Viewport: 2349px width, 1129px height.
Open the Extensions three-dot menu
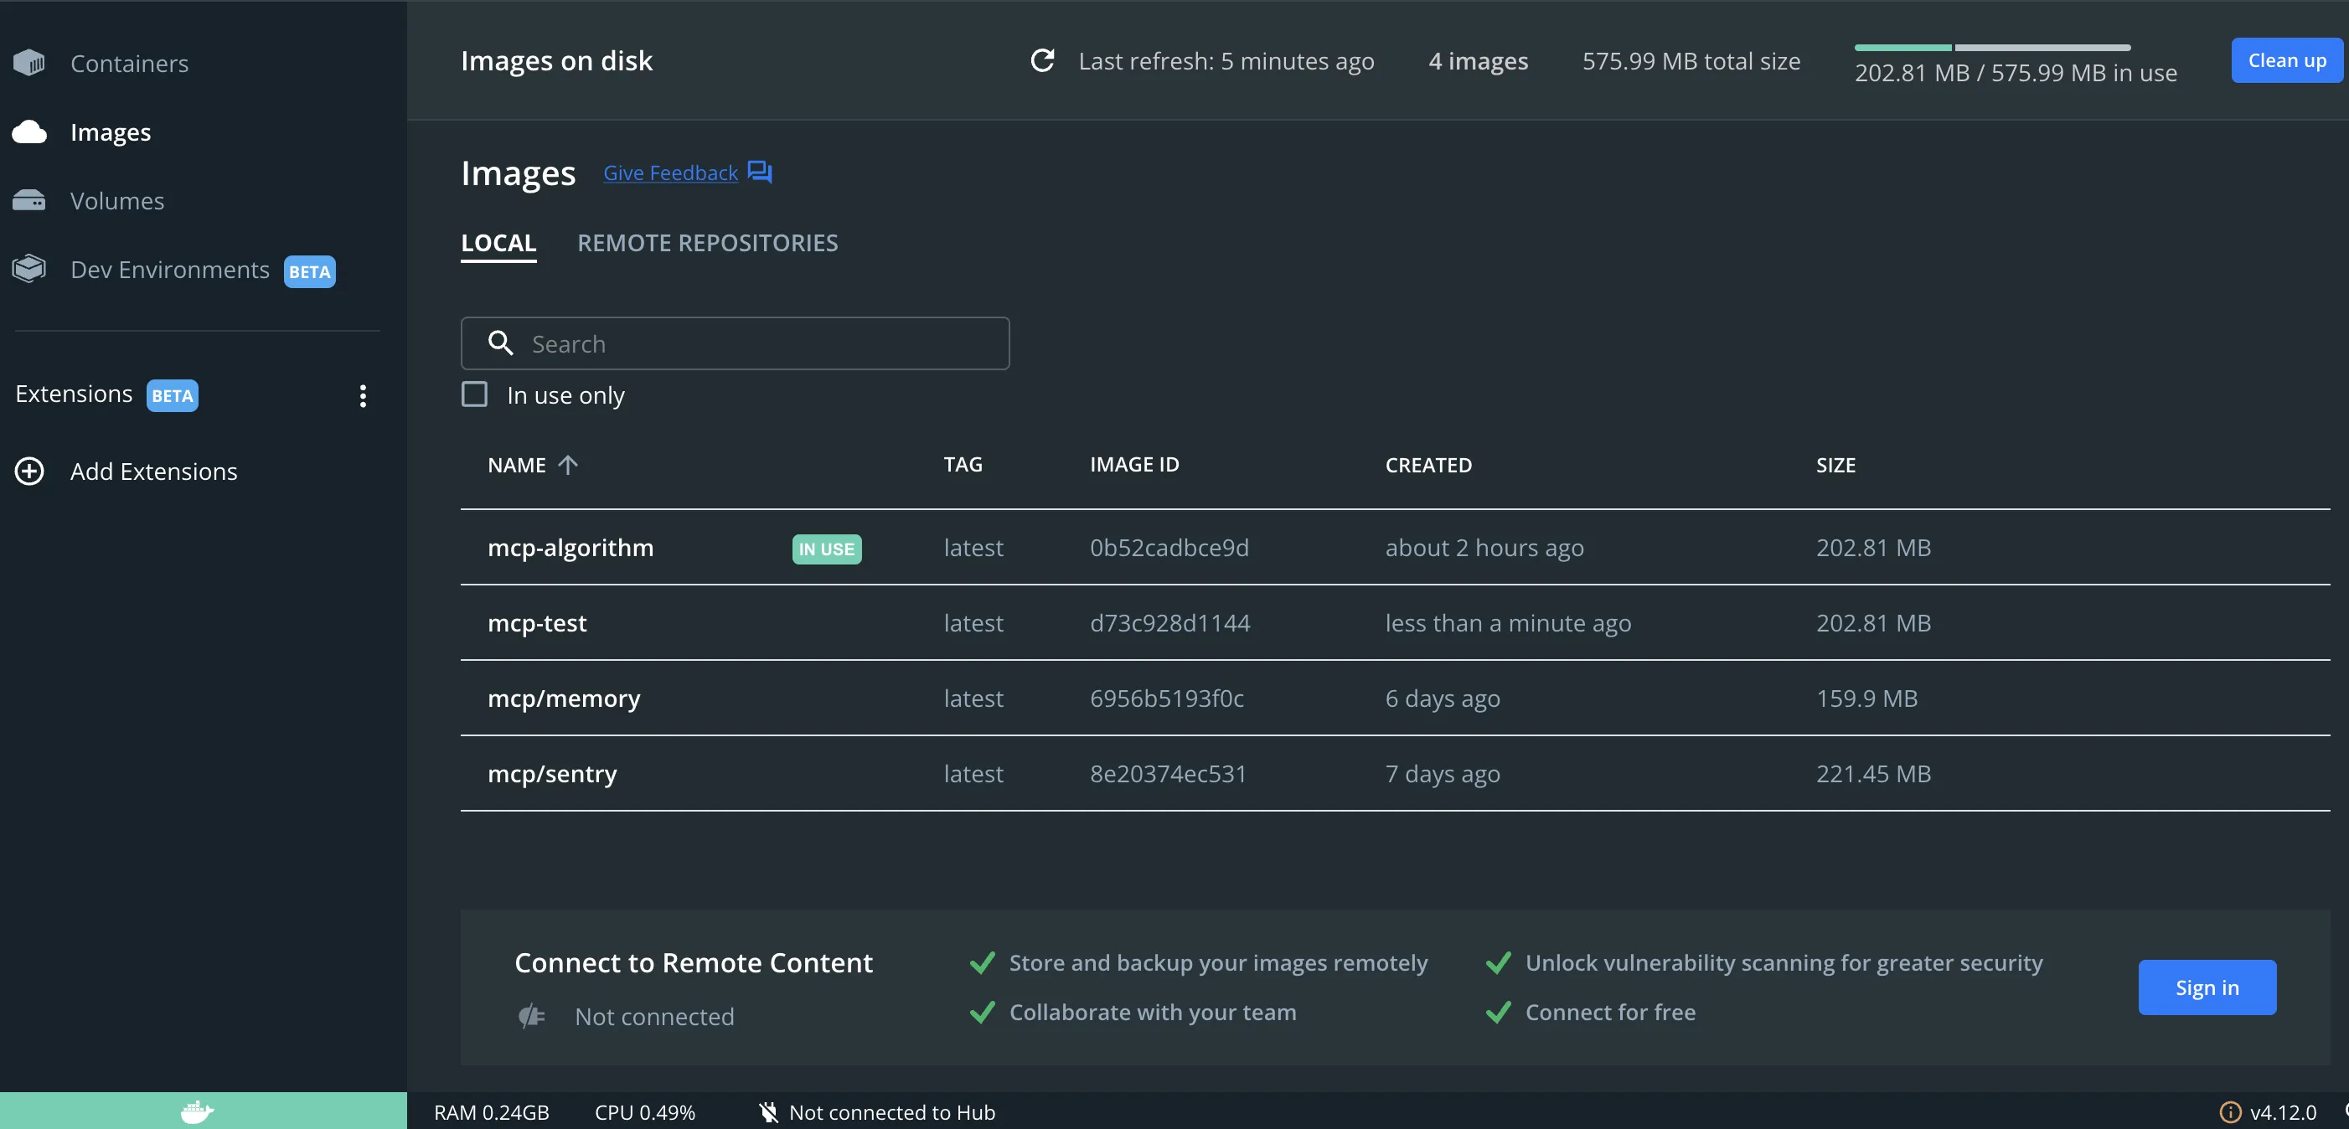click(363, 394)
